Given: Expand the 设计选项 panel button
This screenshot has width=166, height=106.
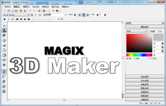Looking at the screenshot, I should (x=145, y=81).
